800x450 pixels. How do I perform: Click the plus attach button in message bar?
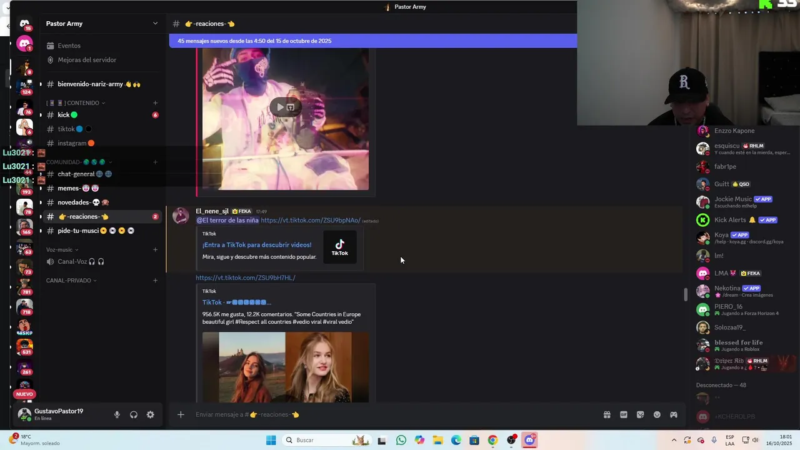(181, 414)
